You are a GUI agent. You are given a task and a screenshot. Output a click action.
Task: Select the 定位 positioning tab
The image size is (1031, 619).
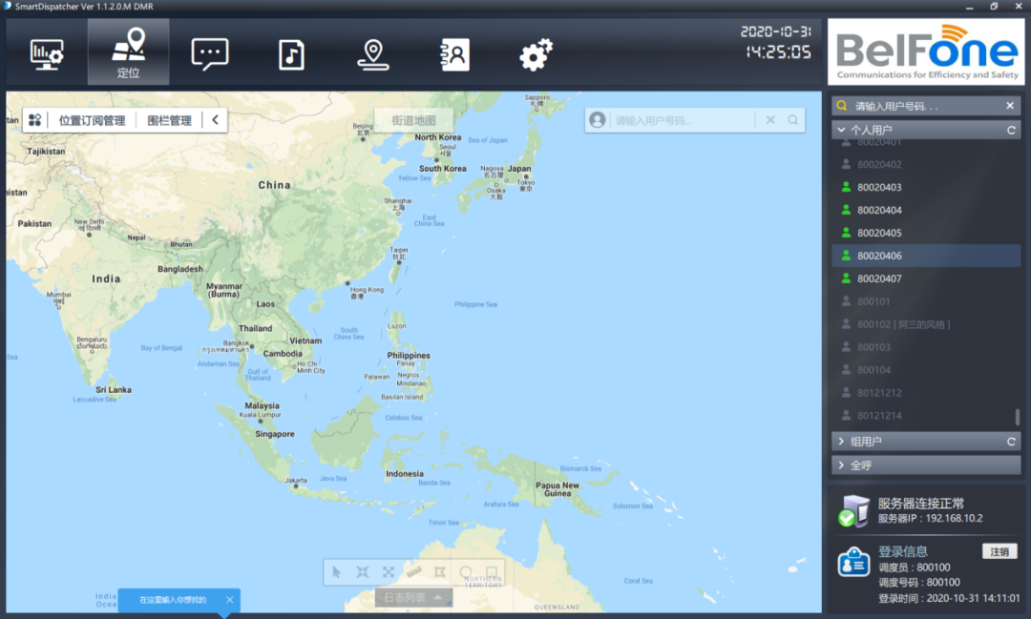(x=128, y=52)
